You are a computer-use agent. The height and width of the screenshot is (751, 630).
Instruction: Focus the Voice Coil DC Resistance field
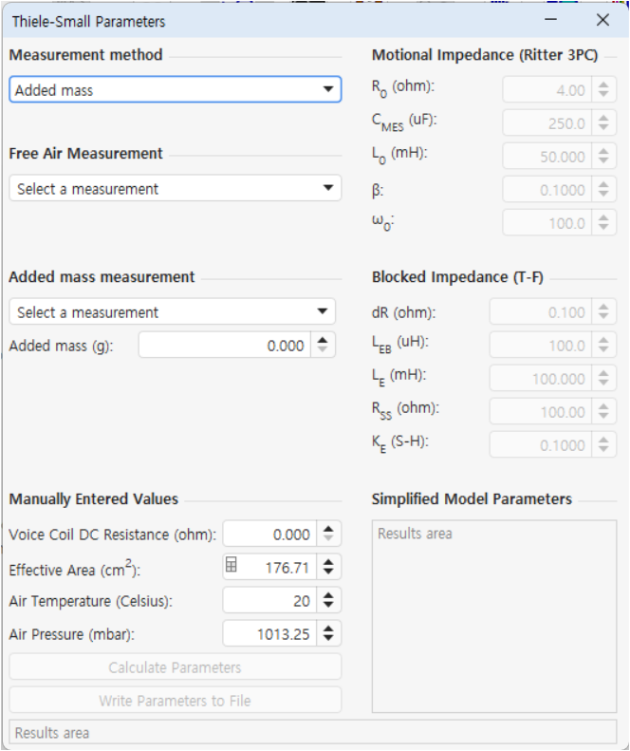tap(269, 535)
